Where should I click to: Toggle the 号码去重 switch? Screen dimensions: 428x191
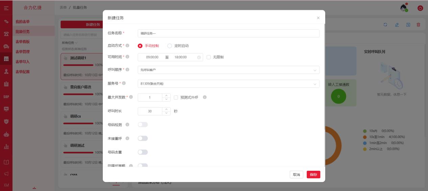click(143, 152)
